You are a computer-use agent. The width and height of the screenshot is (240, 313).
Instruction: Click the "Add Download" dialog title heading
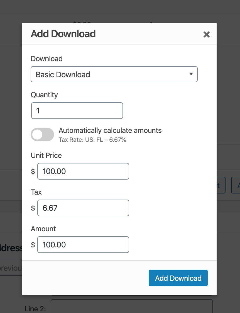point(63,34)
